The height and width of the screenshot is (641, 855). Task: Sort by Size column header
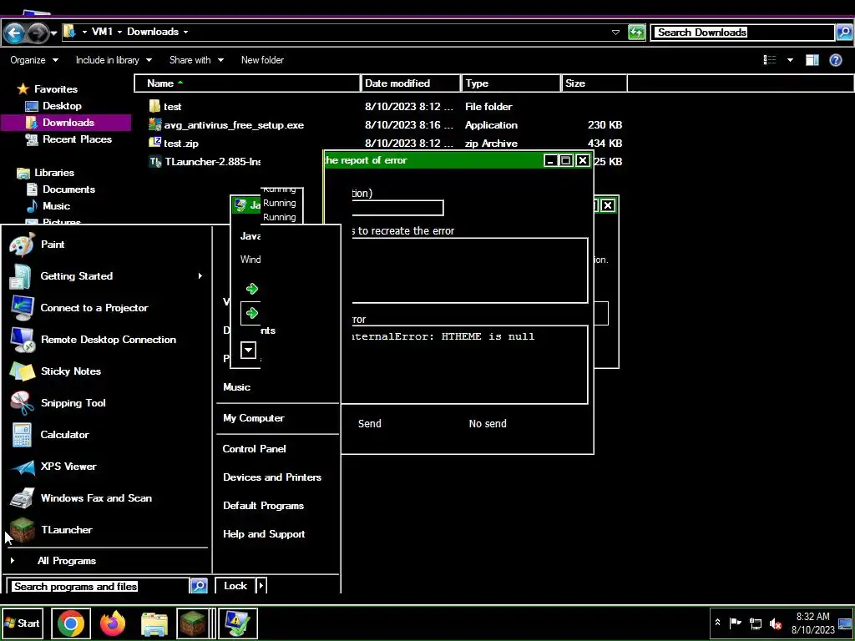coord(594,83)
